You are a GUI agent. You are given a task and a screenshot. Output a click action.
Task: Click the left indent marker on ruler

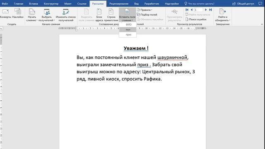[x=76, y=30]
